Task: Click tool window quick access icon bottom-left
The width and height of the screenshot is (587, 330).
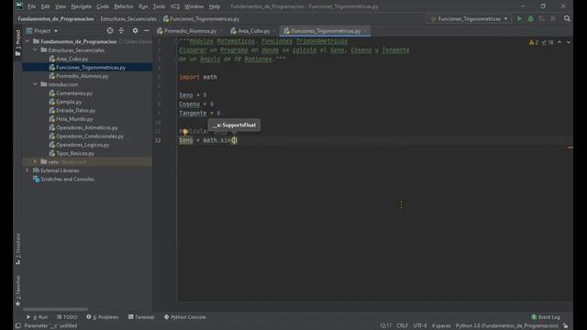Action: (18, 325)
